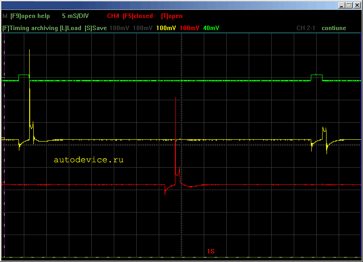
Task: Open [F]Timing archiving
Action: point(30,28)
